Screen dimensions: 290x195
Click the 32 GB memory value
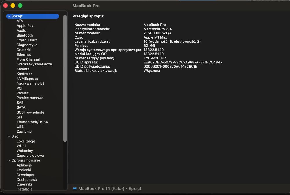click(x=149, y=45)
